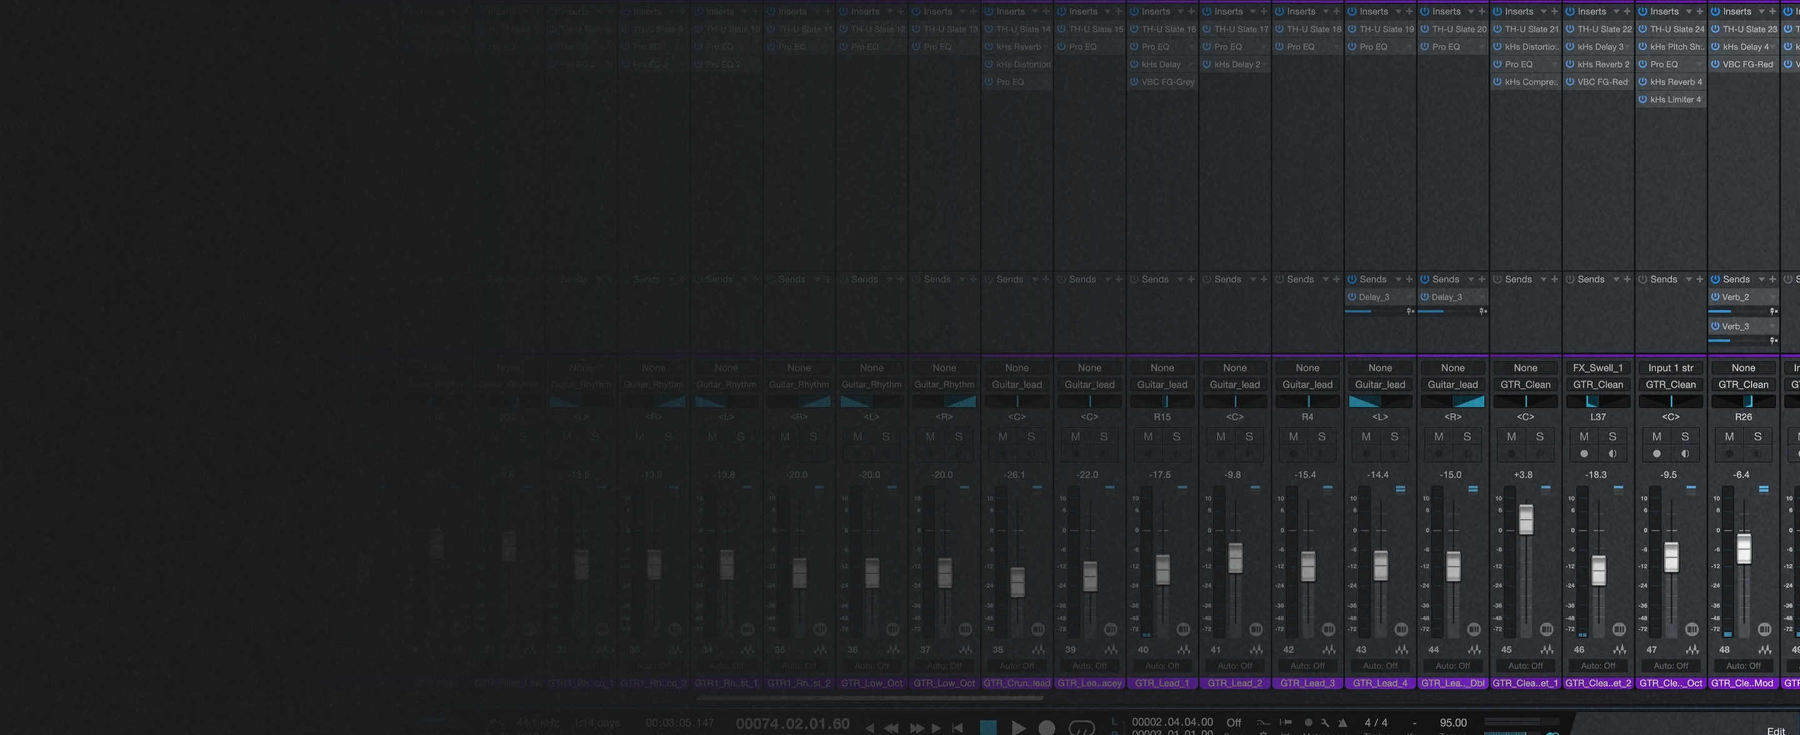Click automation waveform icon on channel 44
Viewport: 1800px width, 735px height.
1474,650
